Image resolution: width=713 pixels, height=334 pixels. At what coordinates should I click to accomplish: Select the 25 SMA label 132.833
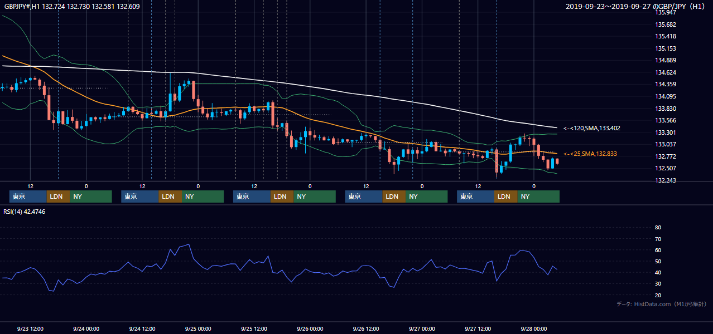coord(590,154)
